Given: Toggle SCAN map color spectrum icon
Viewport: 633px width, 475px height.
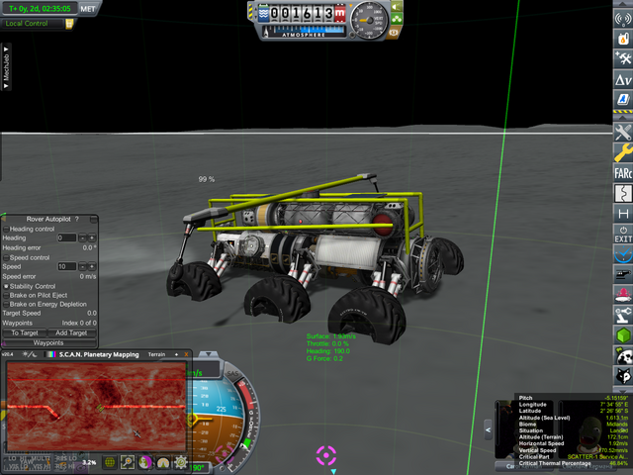Looking at the screenshot, I should 50,354.
